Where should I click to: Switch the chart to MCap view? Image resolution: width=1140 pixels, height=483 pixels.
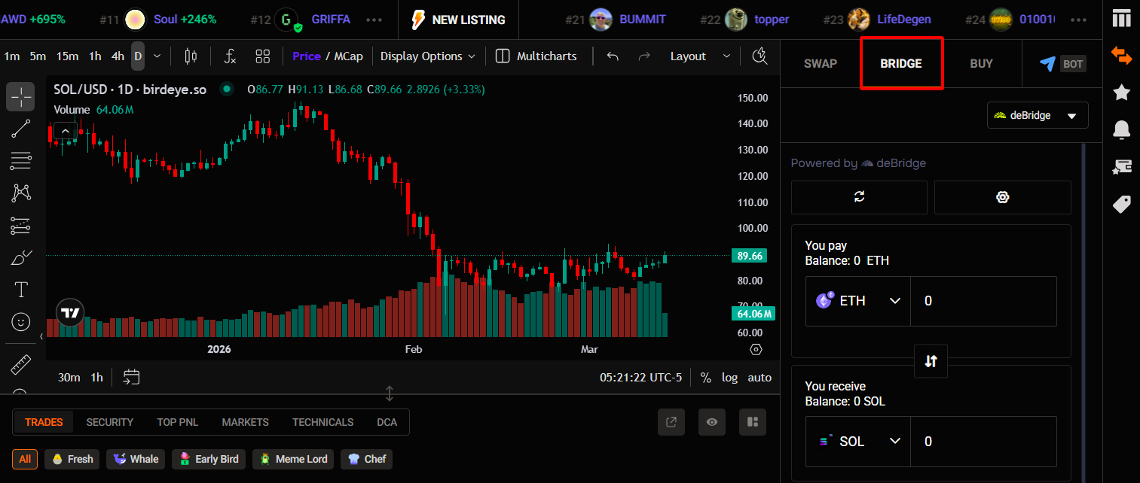[x=347, y=56]
